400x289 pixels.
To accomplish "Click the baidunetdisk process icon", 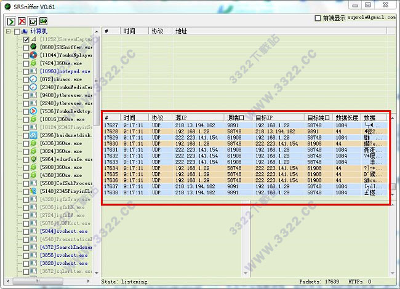I will pos(34,135).
